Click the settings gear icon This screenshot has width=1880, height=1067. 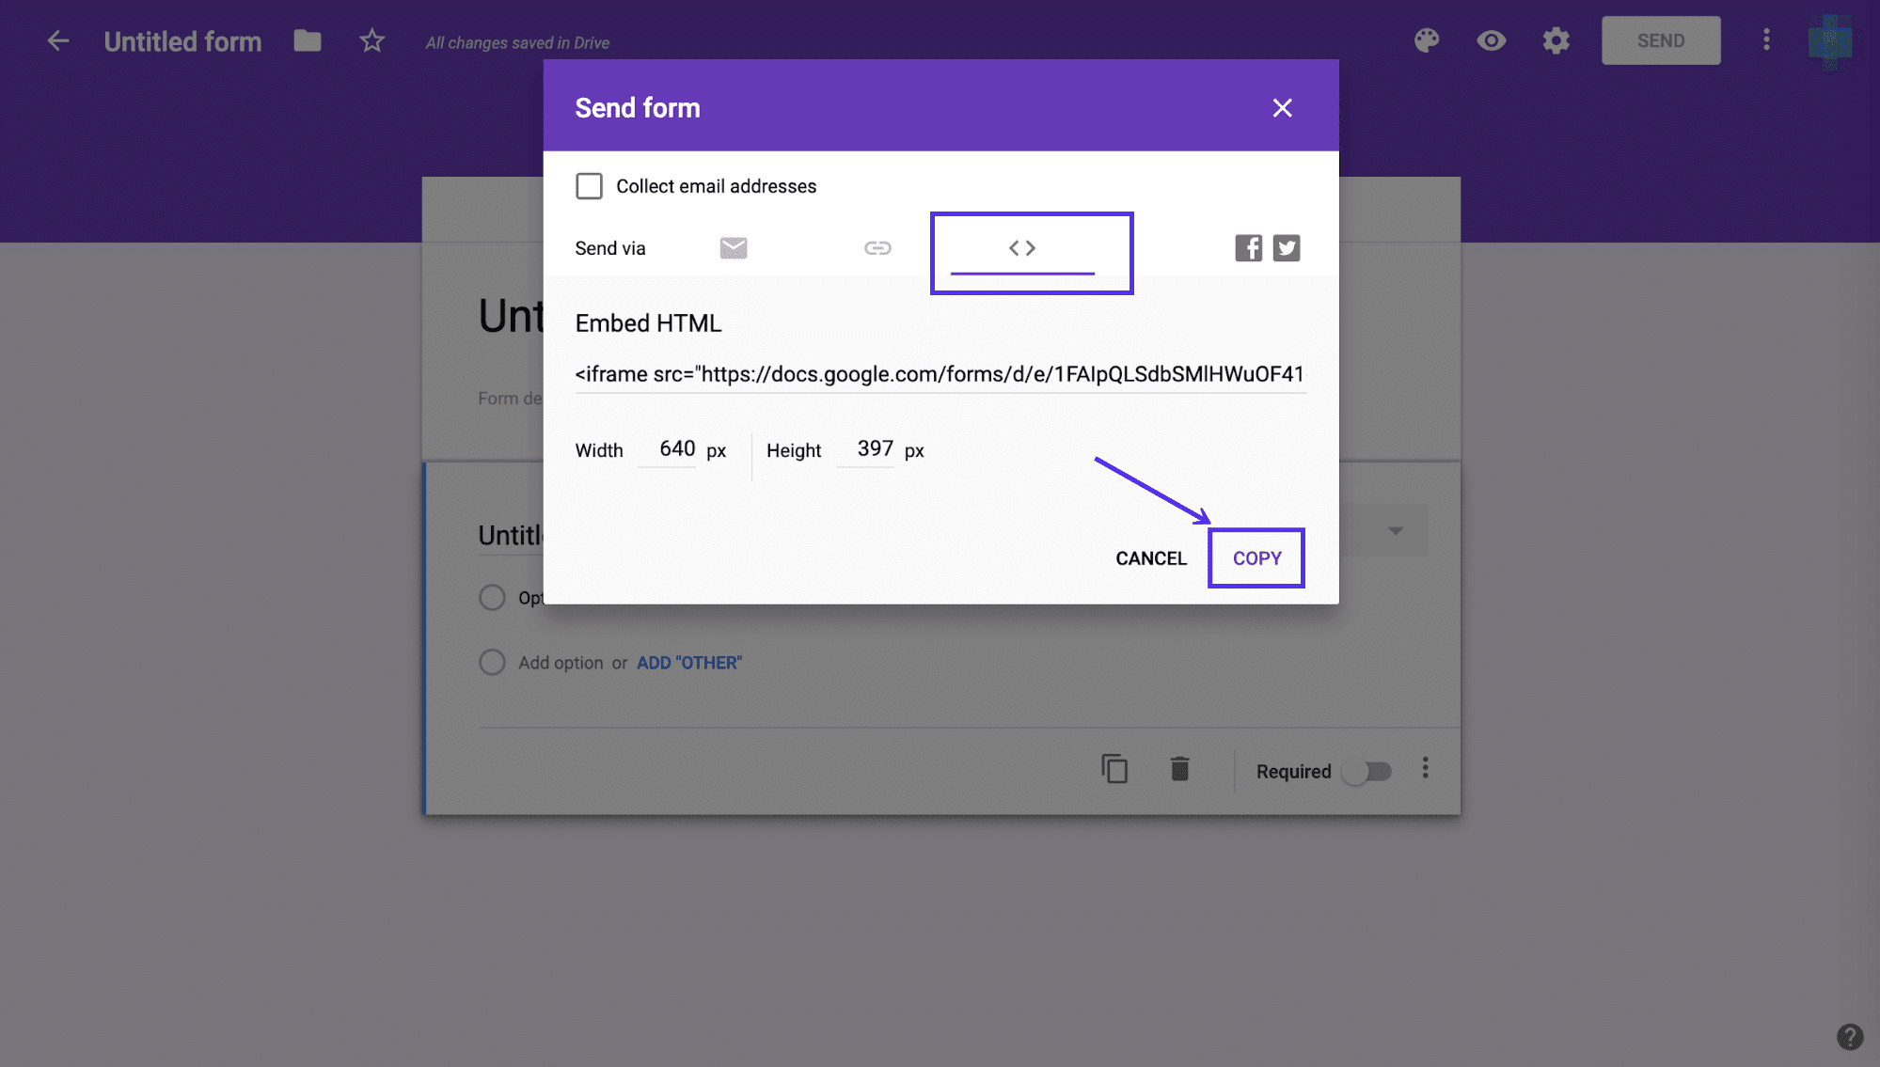tap(1555, 39)
